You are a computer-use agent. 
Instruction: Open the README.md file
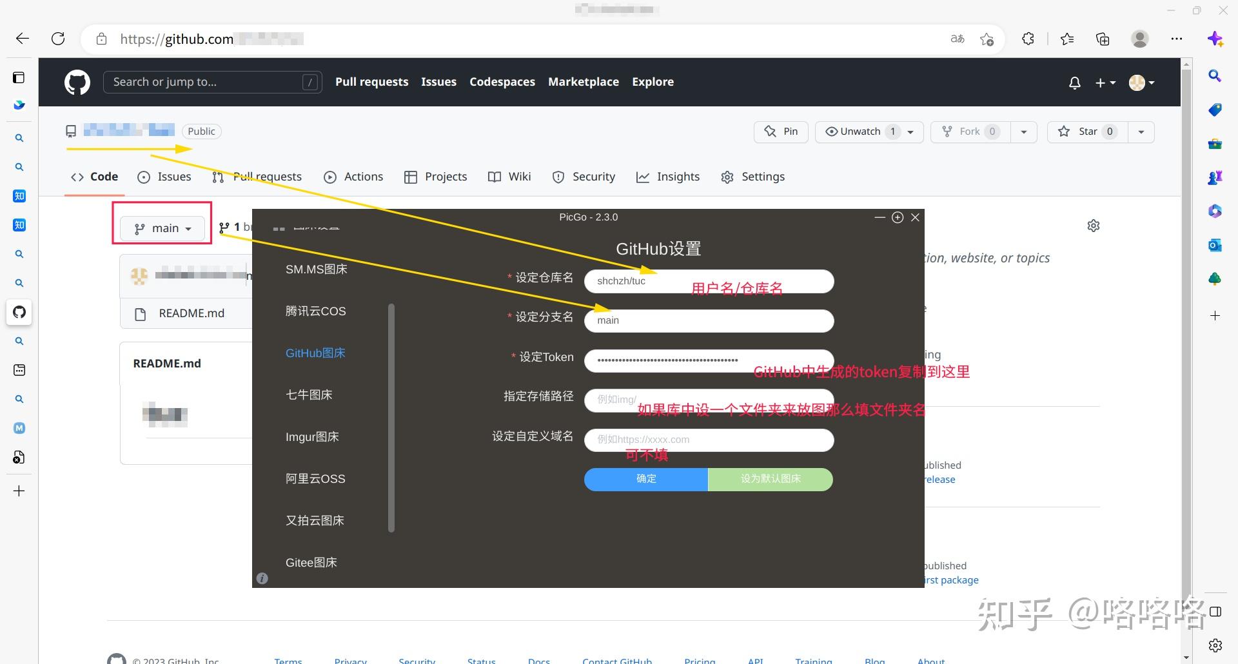pyautogui.click(x=191, y=313)
